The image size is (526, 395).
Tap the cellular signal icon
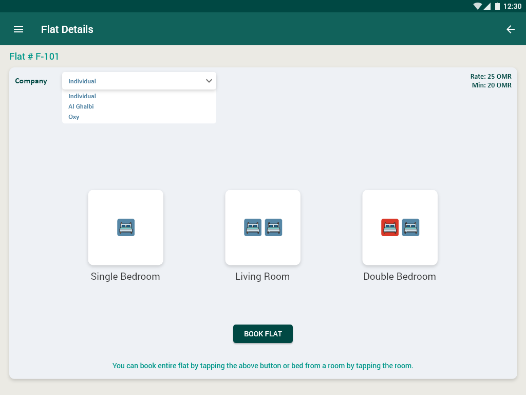(x=487, y=6)
